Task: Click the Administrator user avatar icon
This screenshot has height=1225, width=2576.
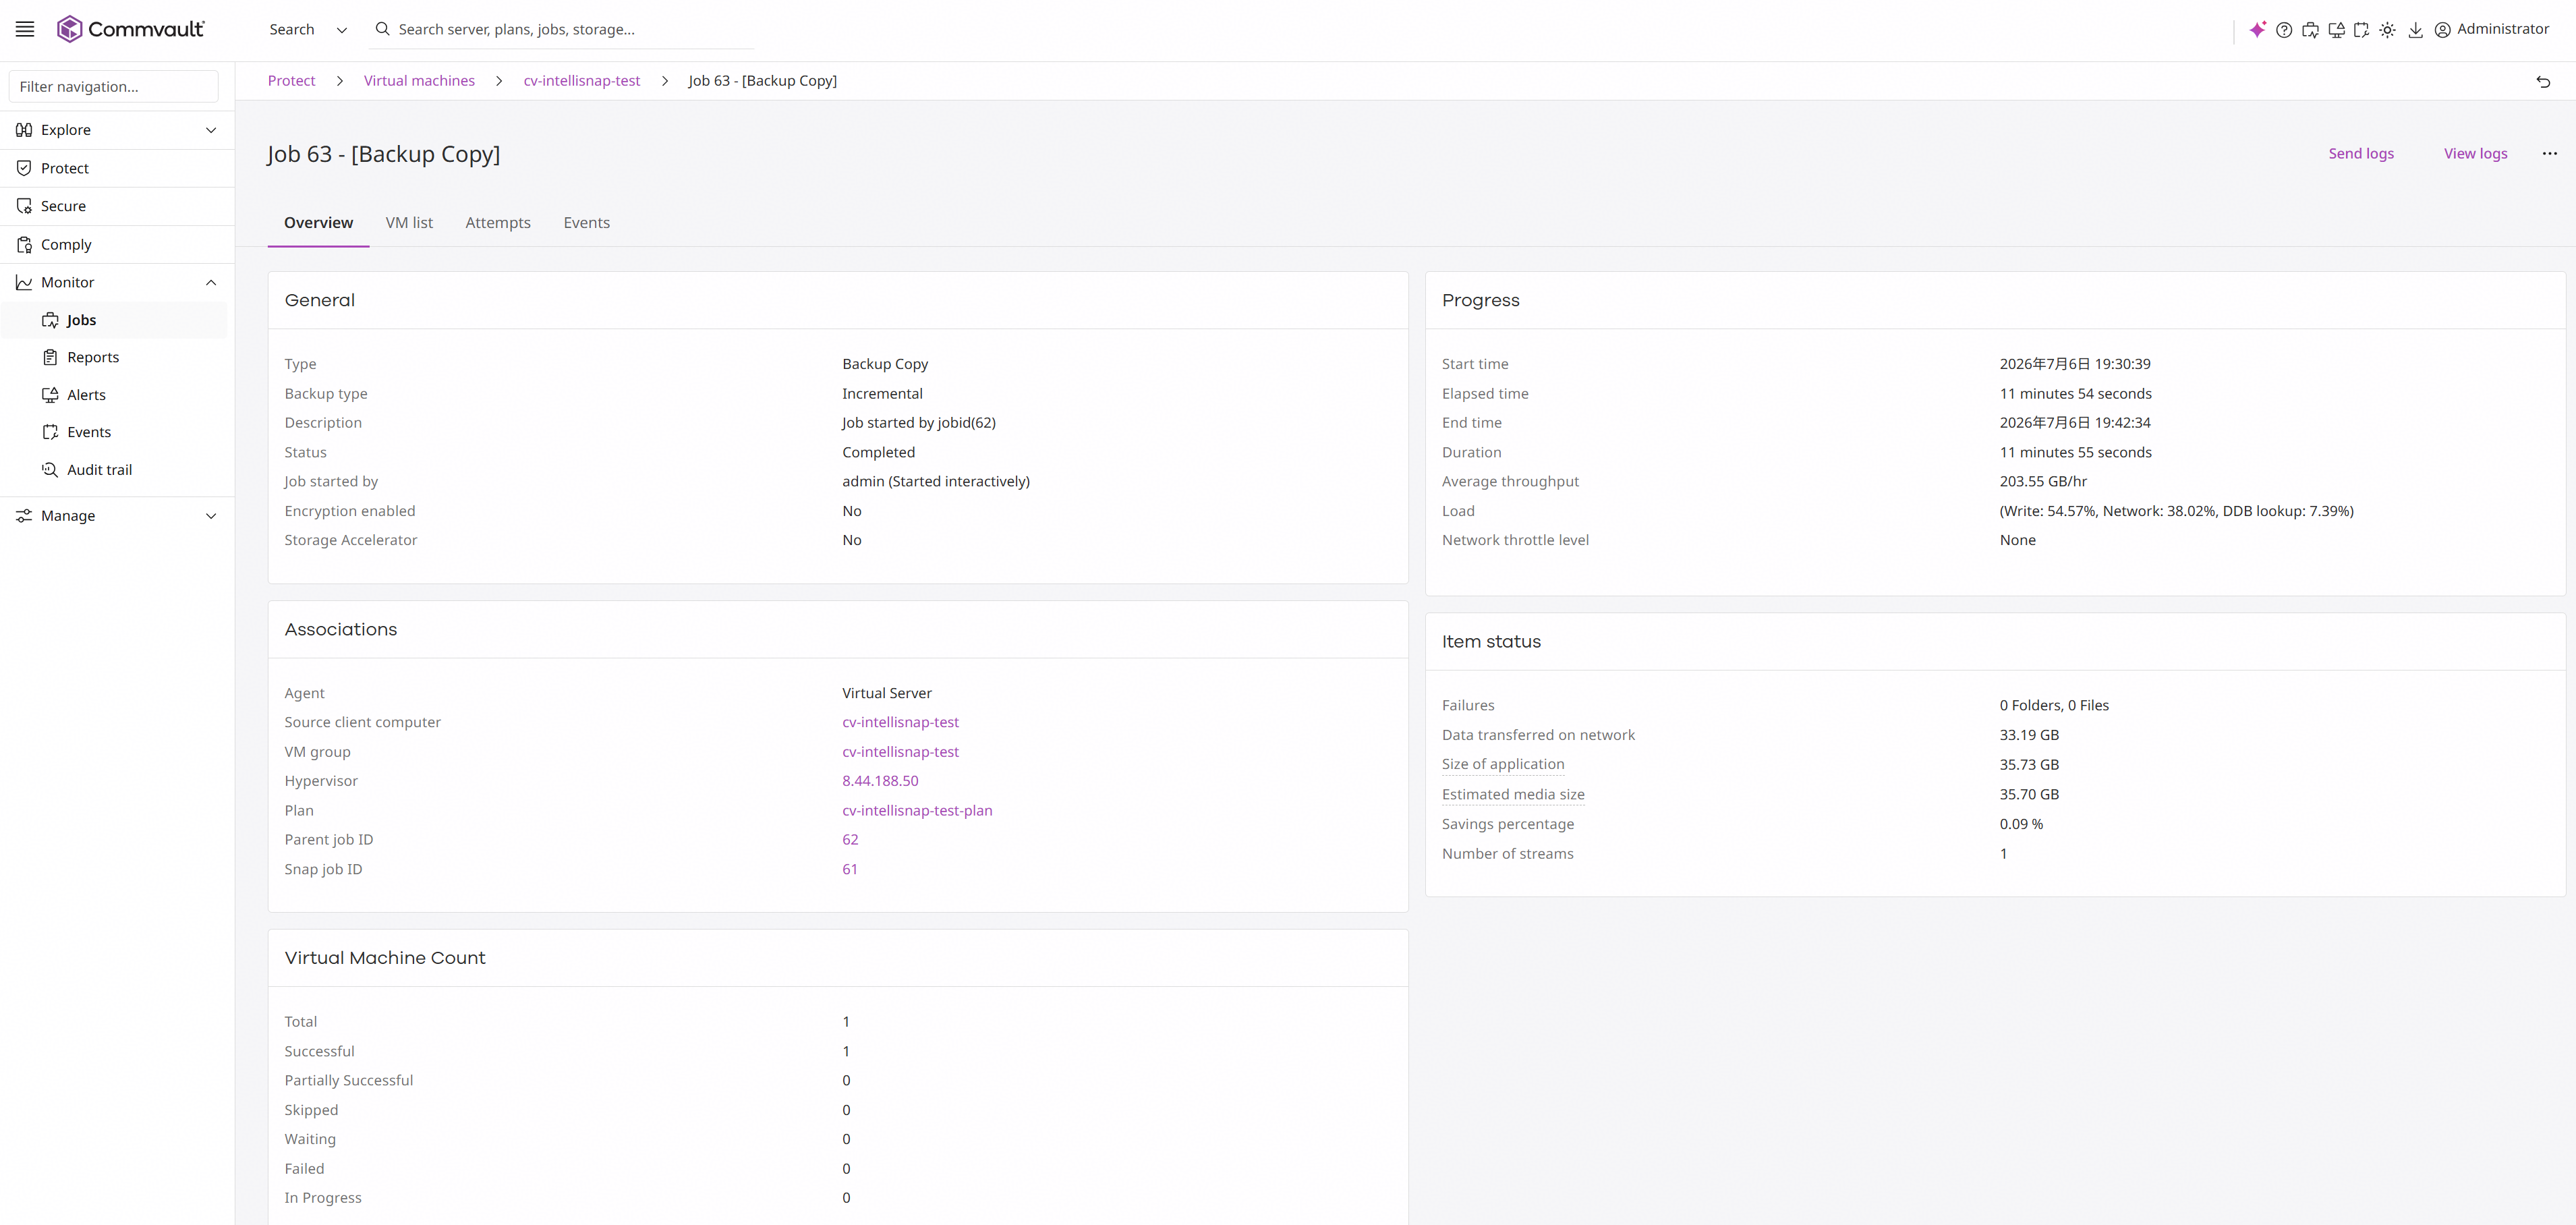Action: pos(2442,30)
